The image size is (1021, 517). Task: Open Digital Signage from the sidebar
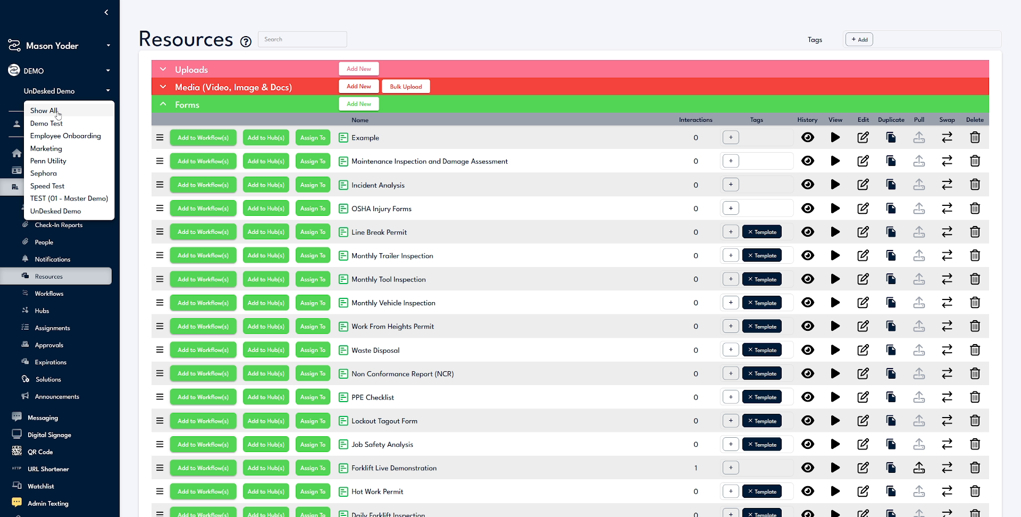click(48, 435)
